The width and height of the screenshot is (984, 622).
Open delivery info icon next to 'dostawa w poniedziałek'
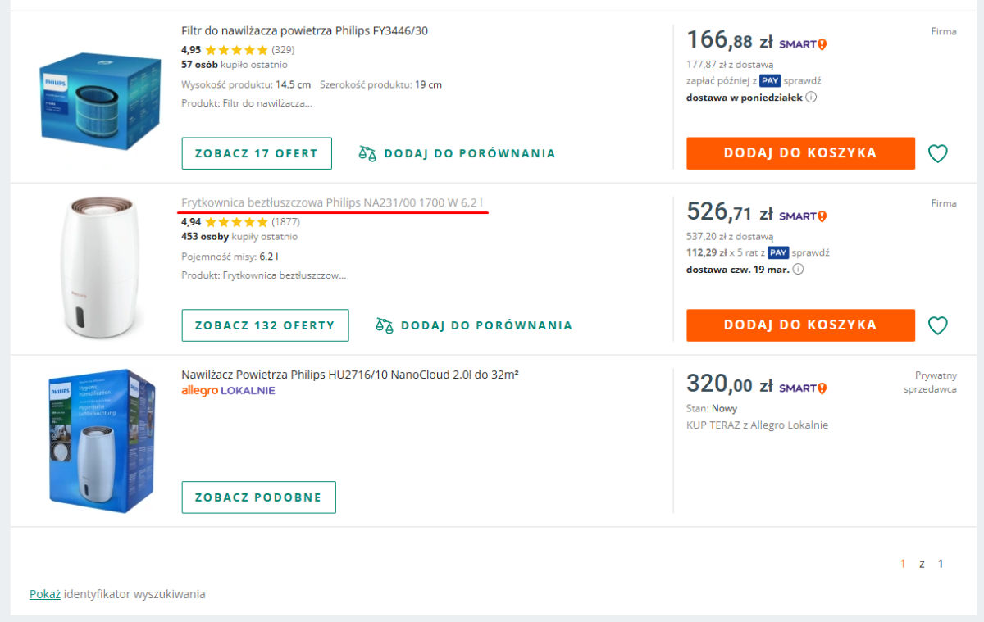(811, 98)
